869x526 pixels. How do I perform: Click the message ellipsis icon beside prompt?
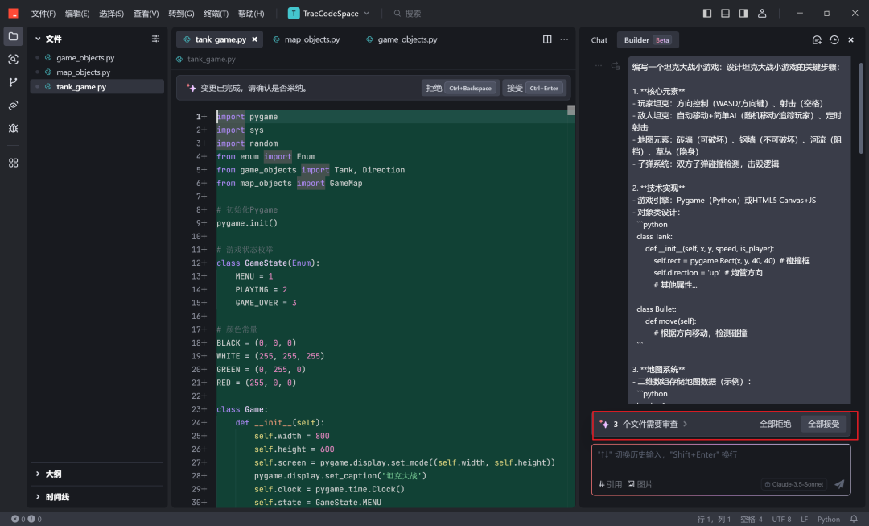(x=599, y=65)
